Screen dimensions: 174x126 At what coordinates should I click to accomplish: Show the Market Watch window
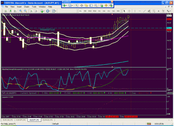pos(77,5)
